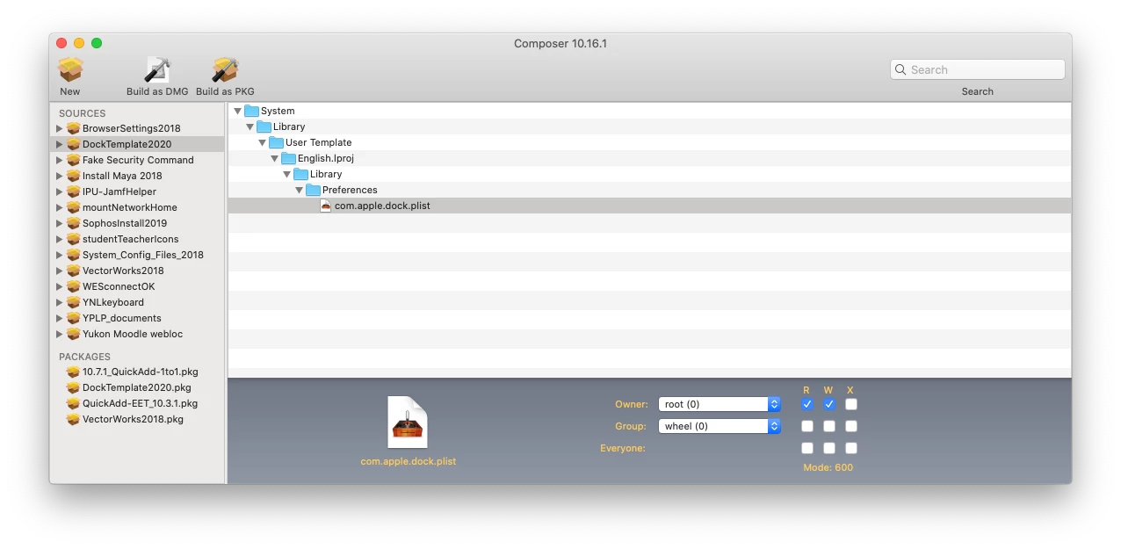The height and width of the screenshot is (549, 1121).
Task: Click the 10.7.1_QuickAdd-1to1.pkg icon
Action: (73, 372)
